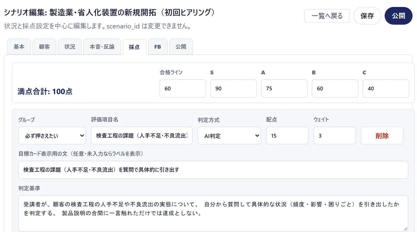Click the dark 公開 button
417x232 pixels.
click(x=399, y=16)
